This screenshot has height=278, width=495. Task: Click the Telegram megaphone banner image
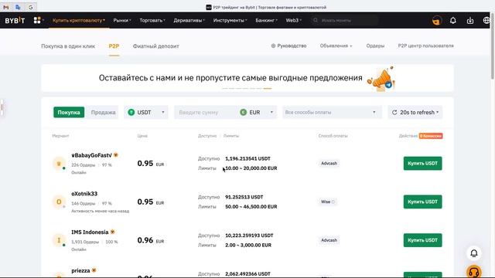pos(381,79)
